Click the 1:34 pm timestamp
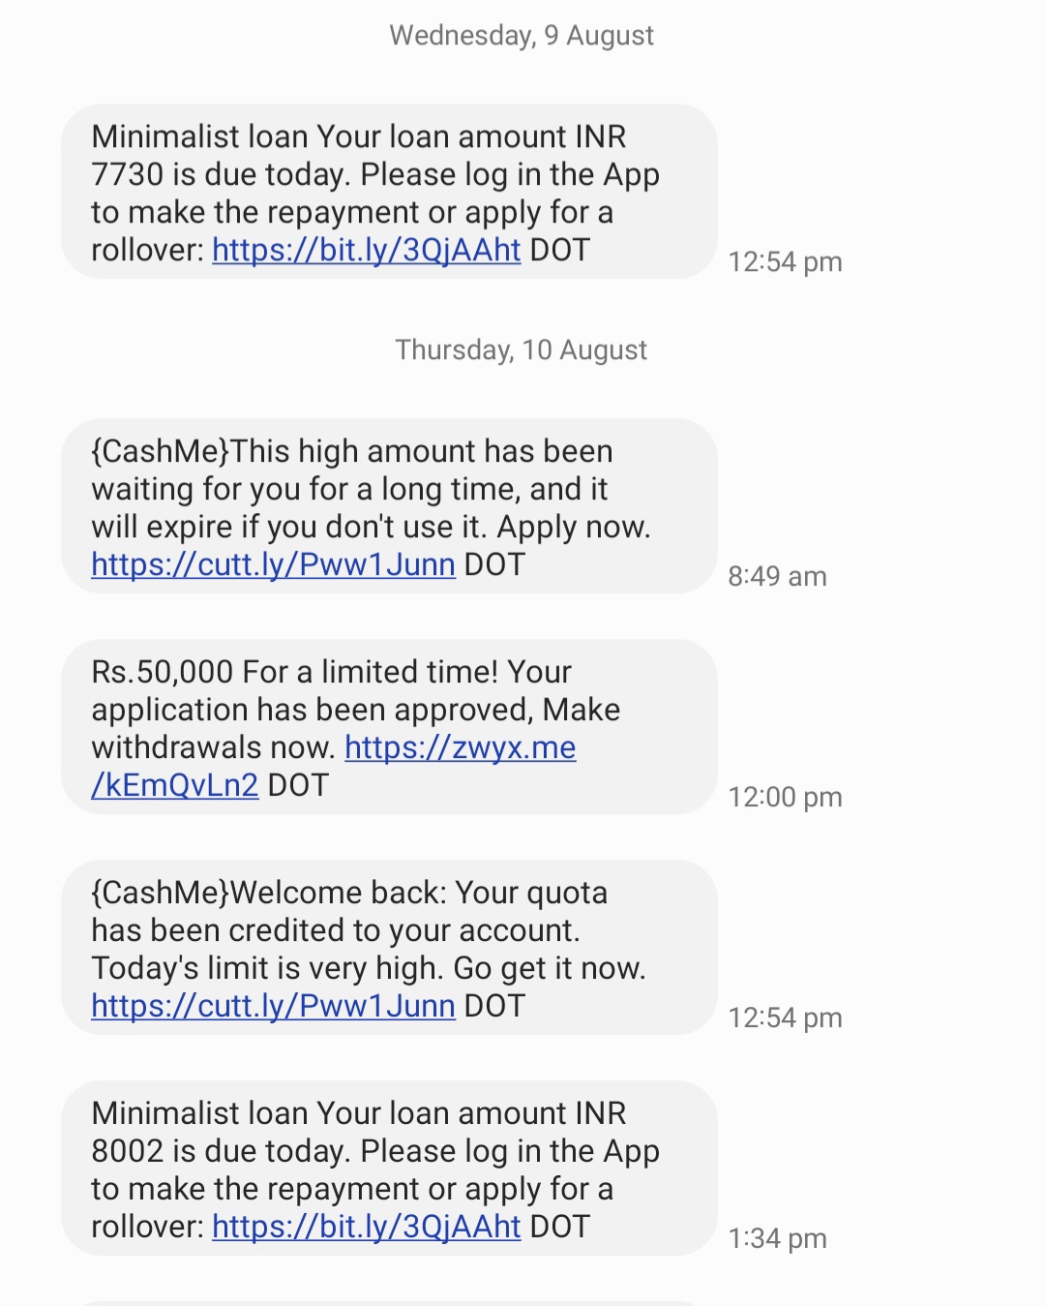 tap(777, 1239)
